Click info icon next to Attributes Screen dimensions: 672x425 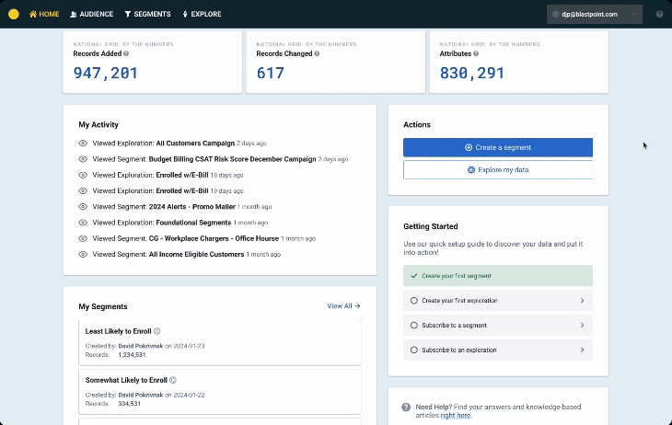click(x=476, y=53)
